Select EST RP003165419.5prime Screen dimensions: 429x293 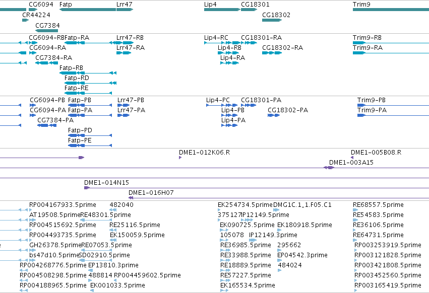click(x=388, y=285)
